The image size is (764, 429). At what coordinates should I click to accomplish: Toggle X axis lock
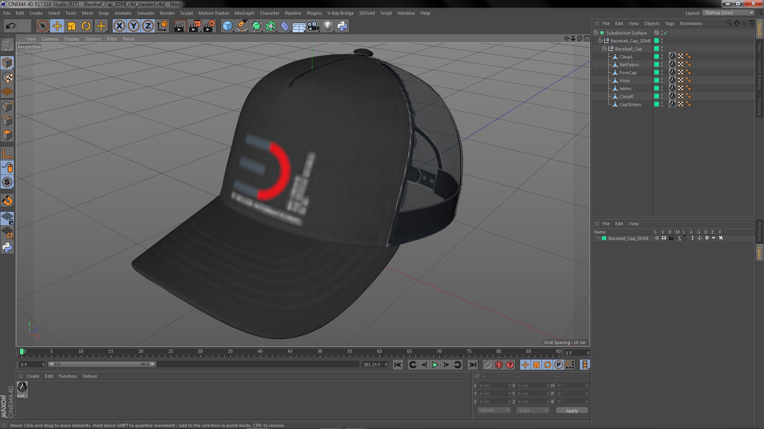[x=119, y=26]
